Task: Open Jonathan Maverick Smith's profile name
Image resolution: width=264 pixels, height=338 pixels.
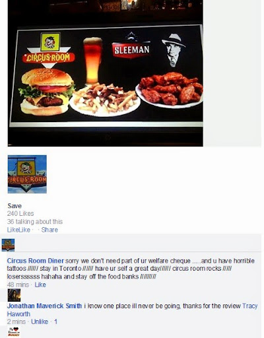Action: (44, 306)
